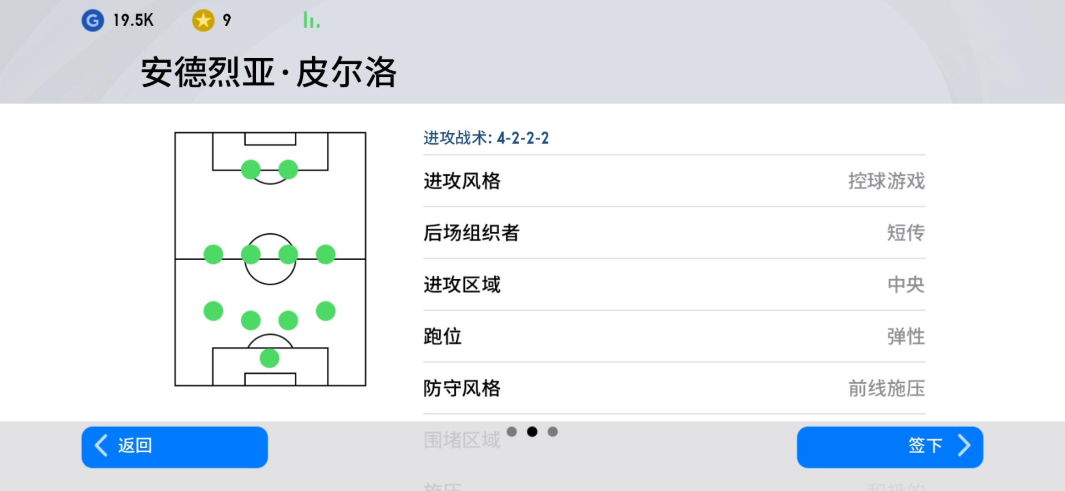This screenshot has width=1065, height=491.
Task: Tap the blue G coin icon
Action: coord(93,20)
